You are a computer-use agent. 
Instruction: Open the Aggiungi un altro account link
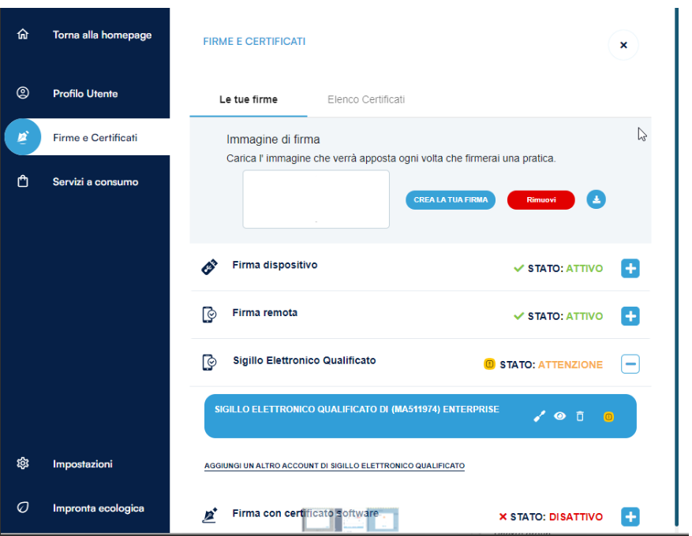(335, 467)
